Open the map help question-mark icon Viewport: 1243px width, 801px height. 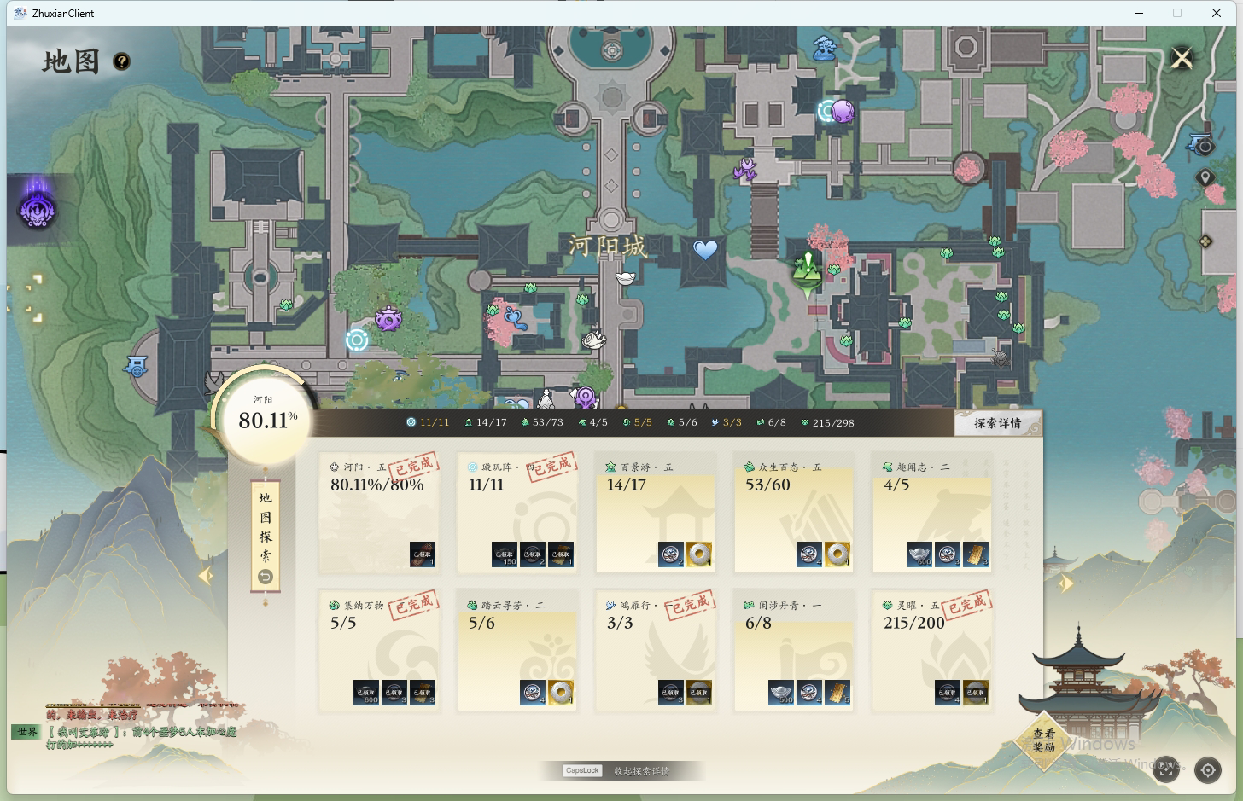[x=122, y=61]
